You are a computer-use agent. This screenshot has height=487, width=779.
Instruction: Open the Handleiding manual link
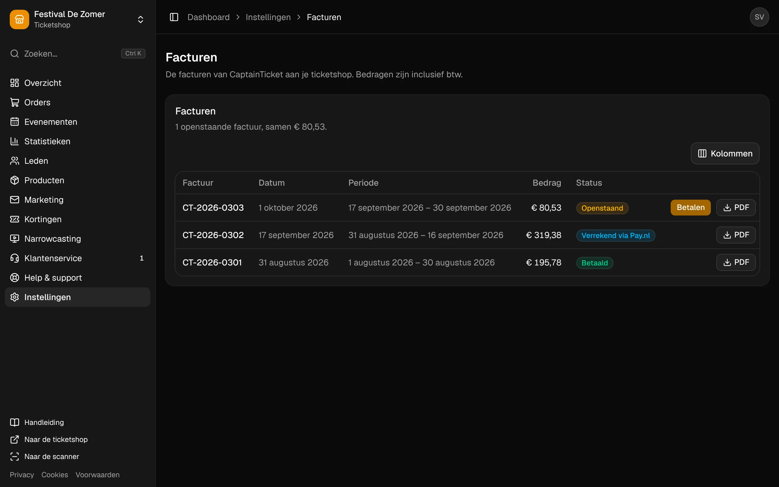pos(77,422)
